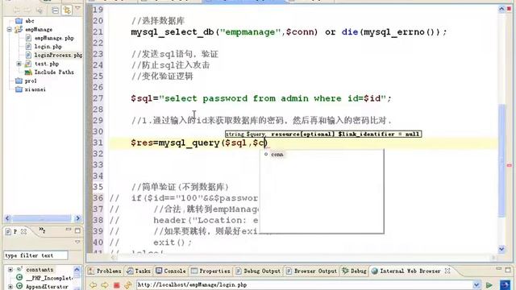Place cursor on line 27 $sql statement
This screenshot has width=516, height=290.
(x=261, y=98)
